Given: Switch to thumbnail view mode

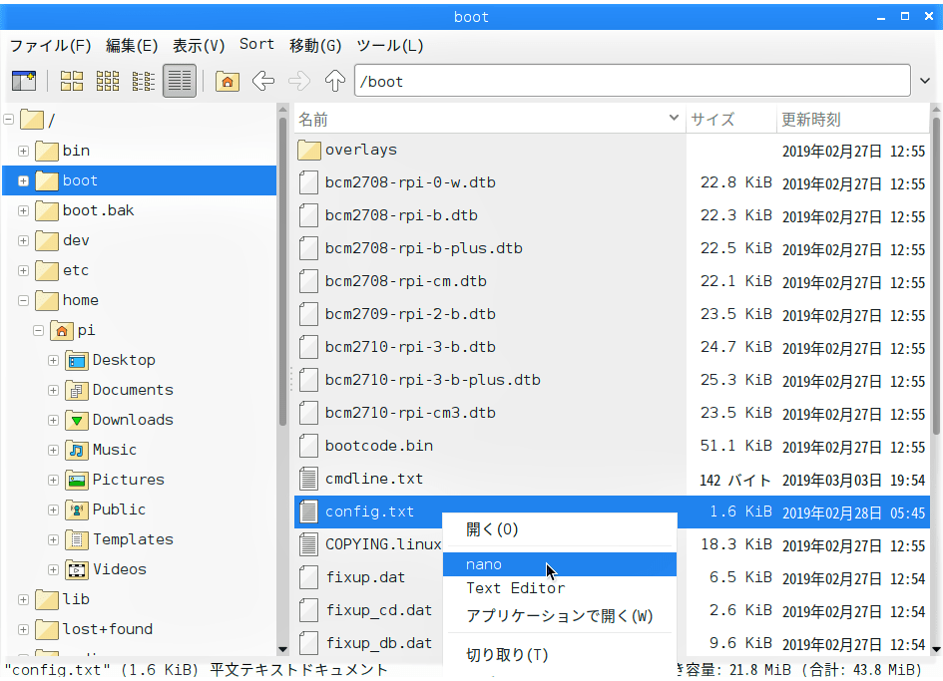Looking at the screenshot, I should pyautogui.click(x=108, y=81).
